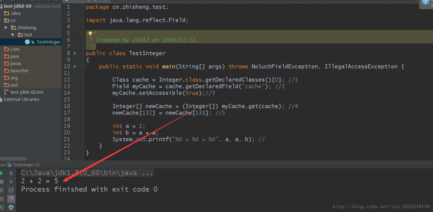Click the lightbulb intention icon on line 5
Viewport: 433px width, 212px height.
click(x=90, y=34)
